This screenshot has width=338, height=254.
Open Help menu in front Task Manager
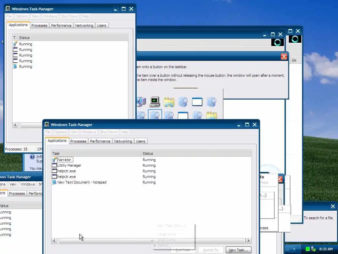point(124,132)
